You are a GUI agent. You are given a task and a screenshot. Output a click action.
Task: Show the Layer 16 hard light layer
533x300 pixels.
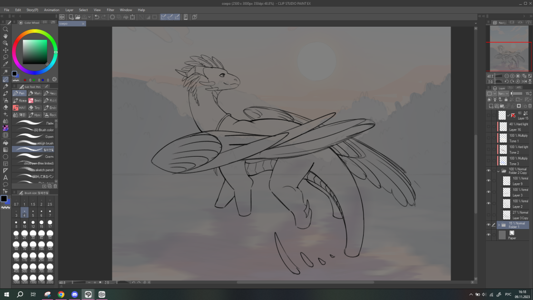click(x=488, y=127)
